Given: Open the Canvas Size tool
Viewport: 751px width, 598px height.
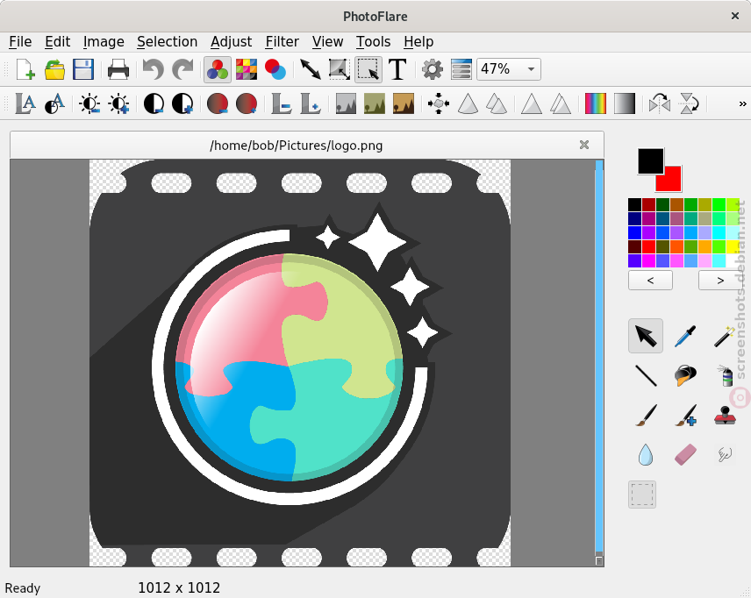Looking at the screenshot, I should (340, 69).
